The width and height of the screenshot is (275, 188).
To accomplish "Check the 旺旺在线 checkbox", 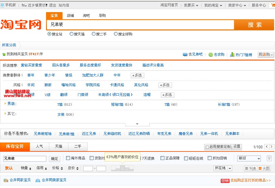I will (x=186, y=158).
